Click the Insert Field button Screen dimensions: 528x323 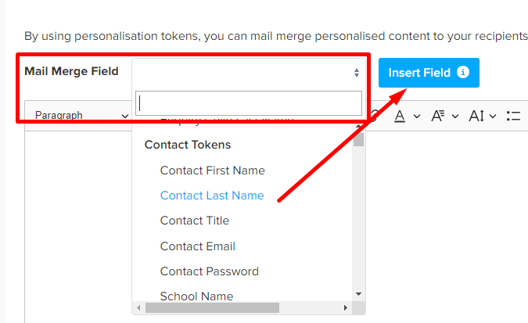(429, 73)
